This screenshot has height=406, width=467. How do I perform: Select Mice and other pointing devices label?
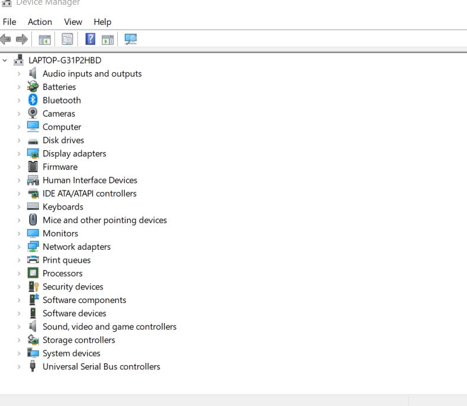click(105, 220)
